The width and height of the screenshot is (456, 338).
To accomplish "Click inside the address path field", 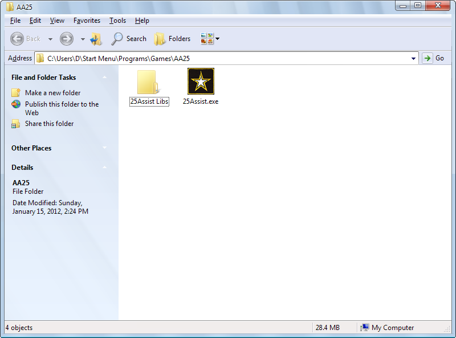I will (228, 58).
